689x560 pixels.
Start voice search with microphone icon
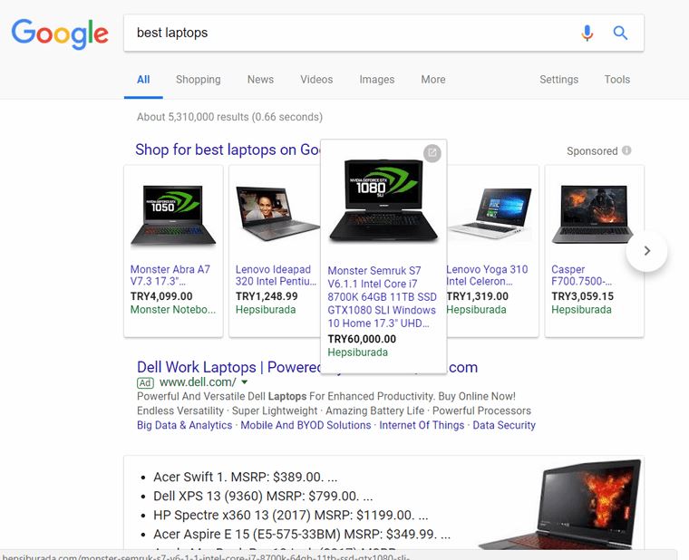587,33
